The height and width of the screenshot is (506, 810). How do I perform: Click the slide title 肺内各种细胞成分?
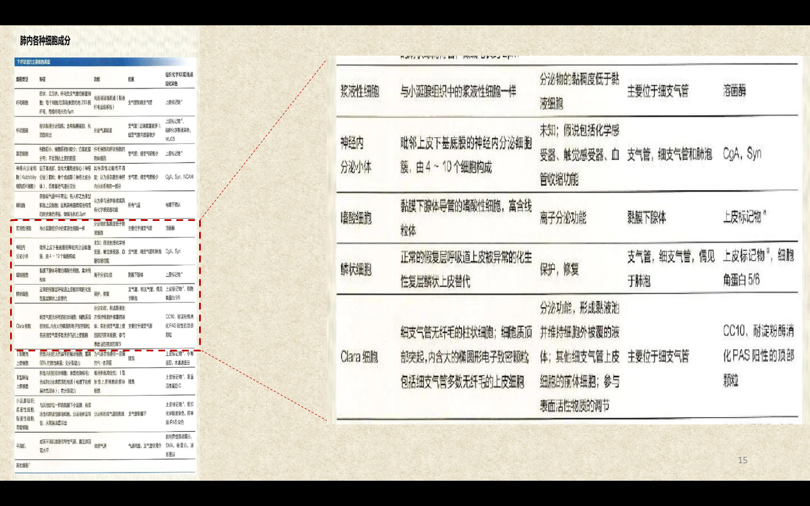pyautogui.click(x=45, y=40)
